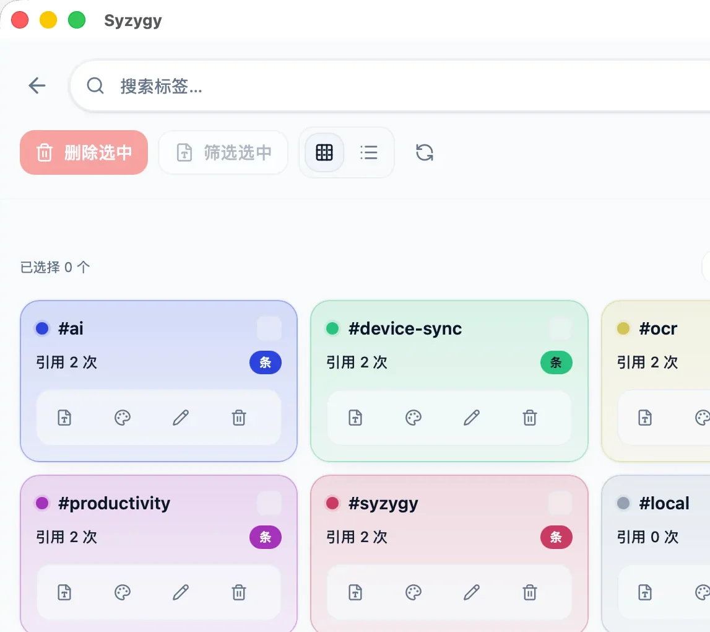Click the 删除选中 delete button
The height and width of the screenshot is (632, 710).
pos(84,152)
